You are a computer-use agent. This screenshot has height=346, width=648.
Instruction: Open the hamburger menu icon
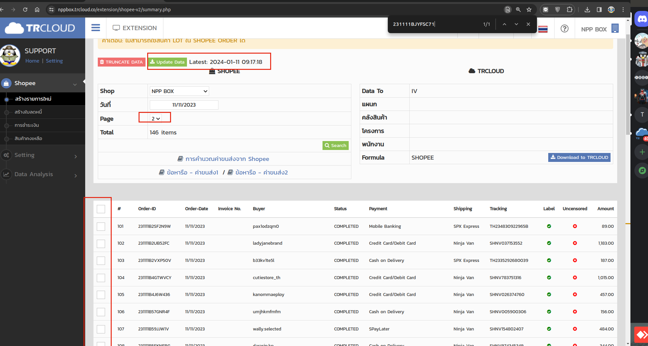tap(95, 28)
